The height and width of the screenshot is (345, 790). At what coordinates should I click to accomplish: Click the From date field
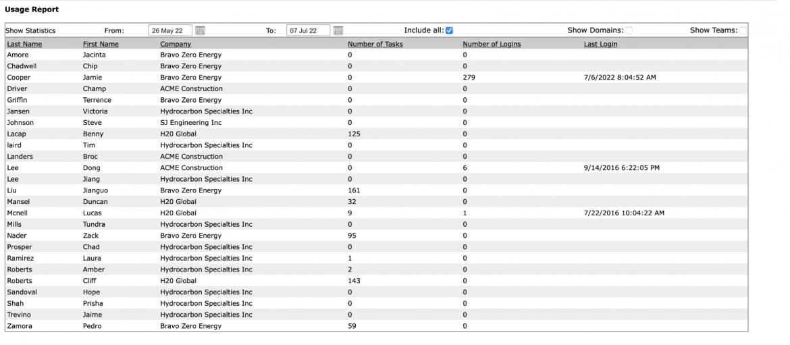click(170, 31)
